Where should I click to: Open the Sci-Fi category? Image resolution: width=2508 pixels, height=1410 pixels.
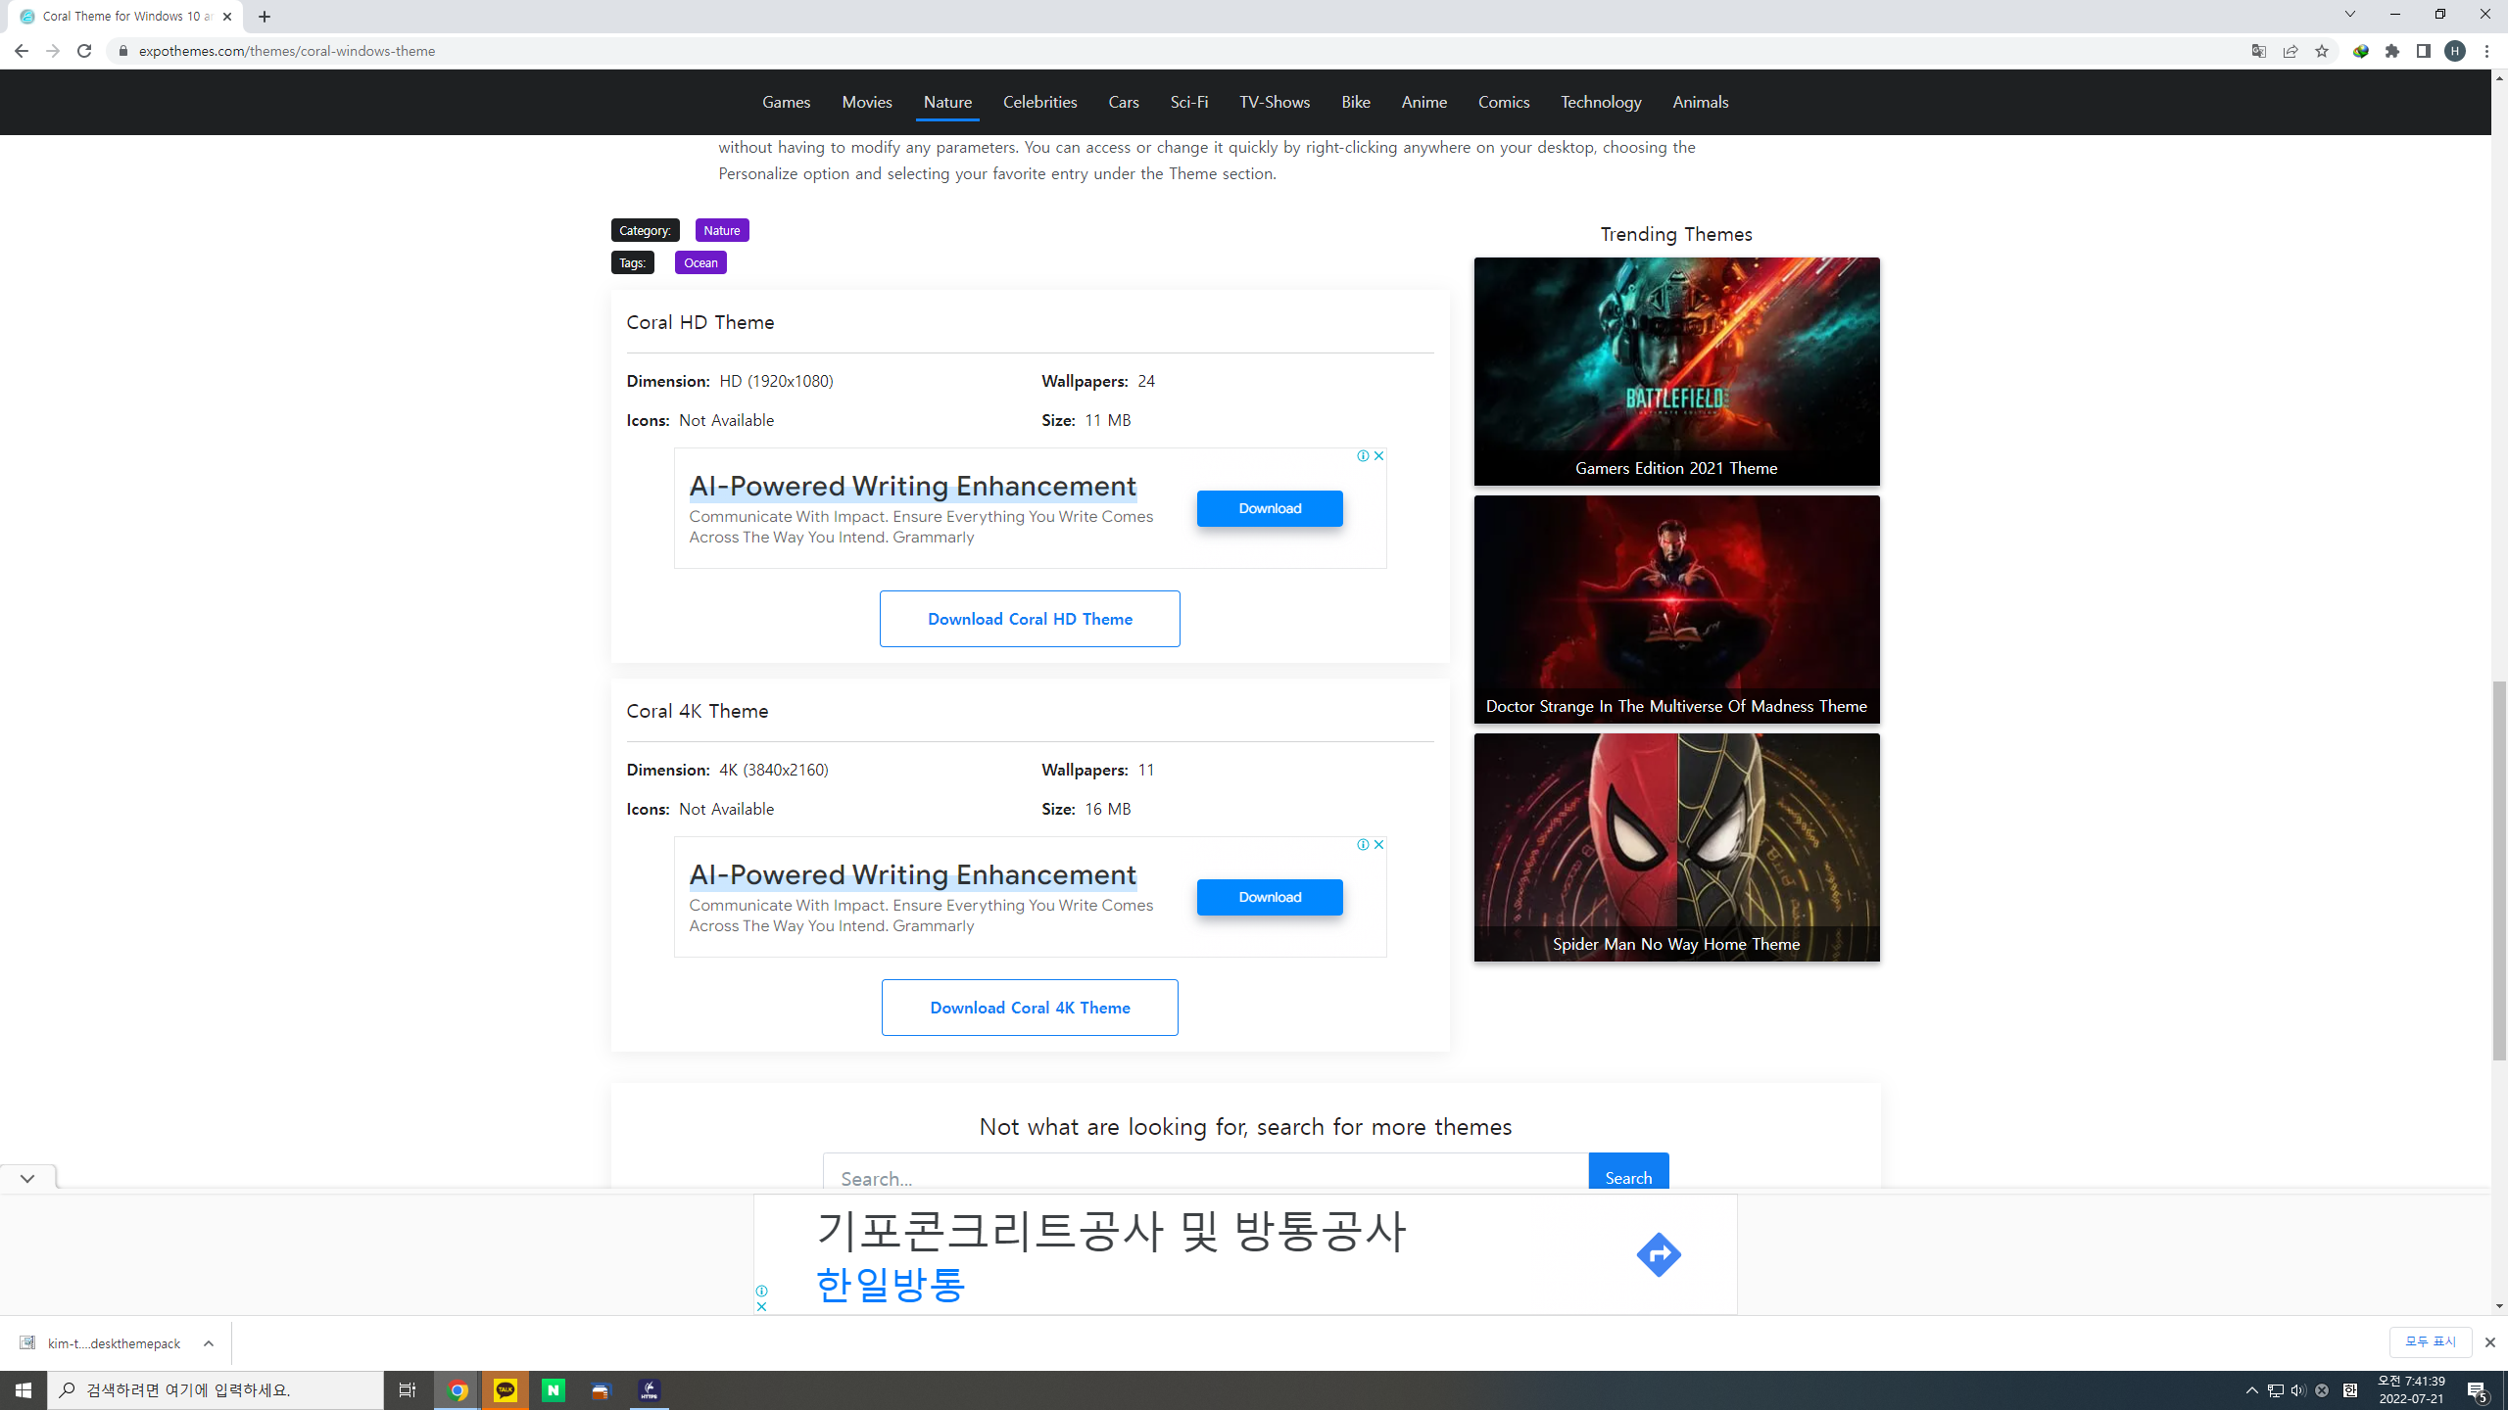[1189, 102]
